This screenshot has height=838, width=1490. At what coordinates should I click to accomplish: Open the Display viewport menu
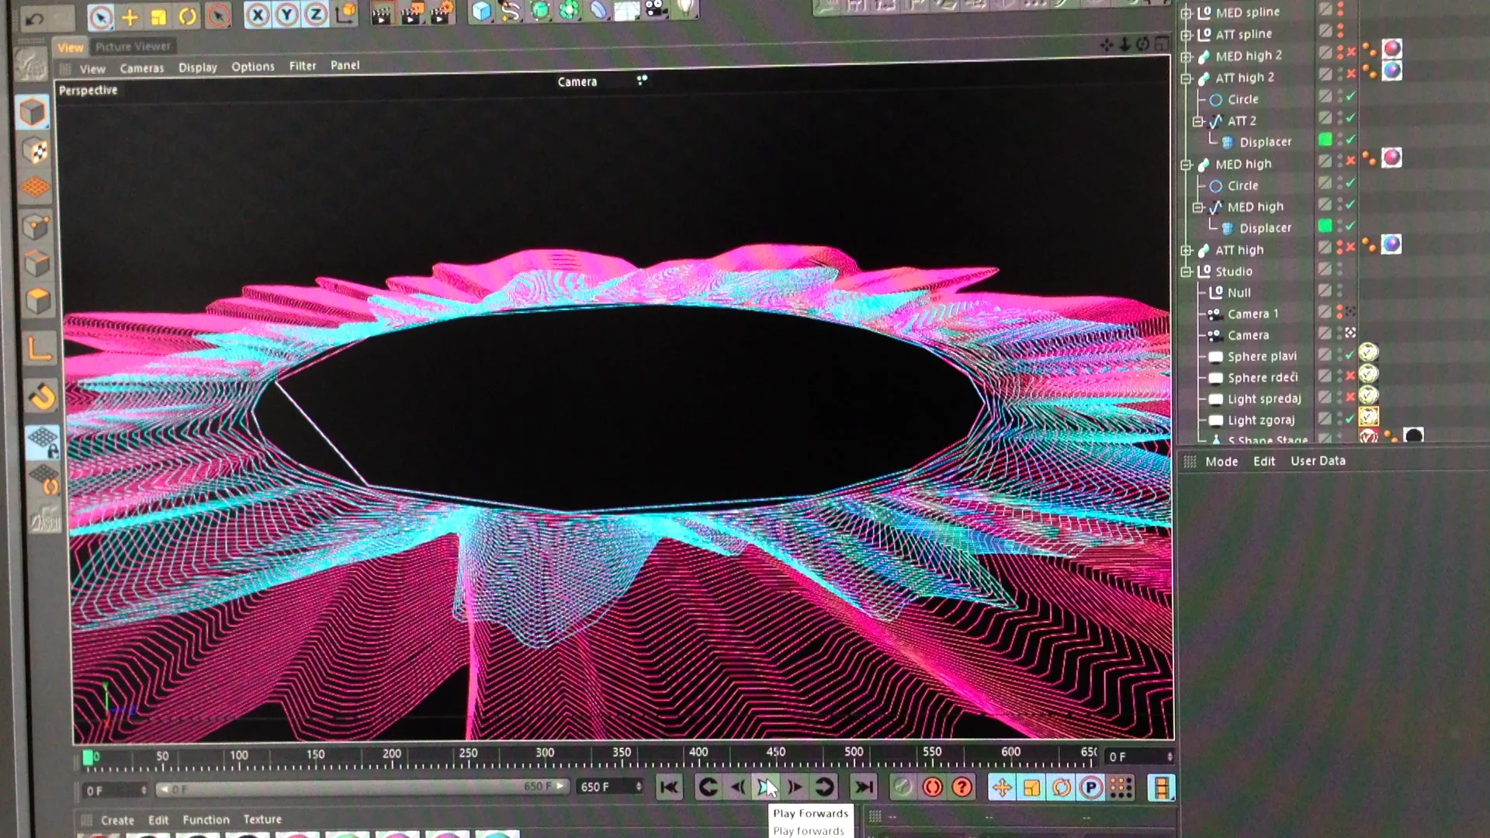point(198,68)
